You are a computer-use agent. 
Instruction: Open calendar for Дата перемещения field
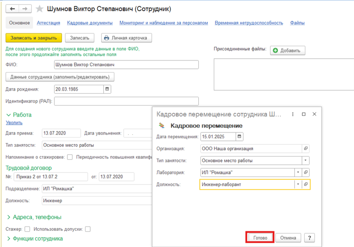point(239,136)
